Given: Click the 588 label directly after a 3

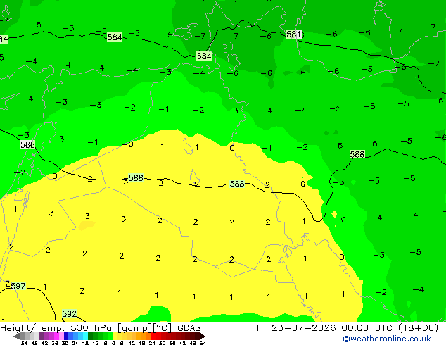Looking at the screenshot, I should pyautogui.click(x=136, y=178).
